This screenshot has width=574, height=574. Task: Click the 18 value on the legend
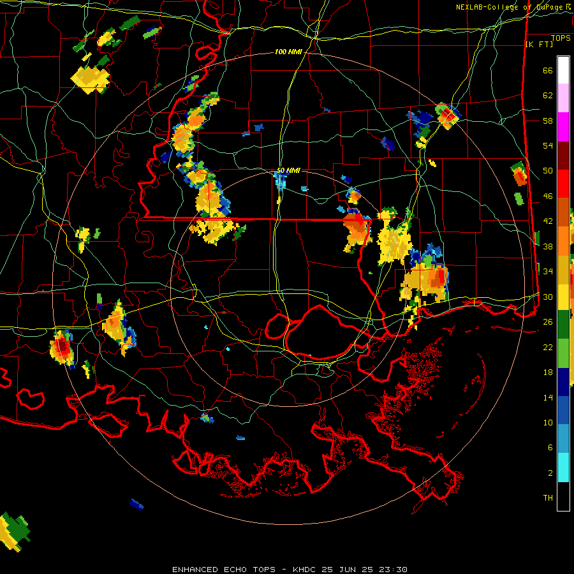(548, 372)
